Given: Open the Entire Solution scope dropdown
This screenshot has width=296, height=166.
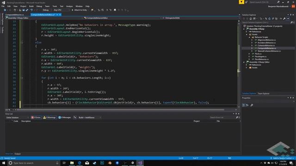Looking at the screenshot, I should (18, 118).
